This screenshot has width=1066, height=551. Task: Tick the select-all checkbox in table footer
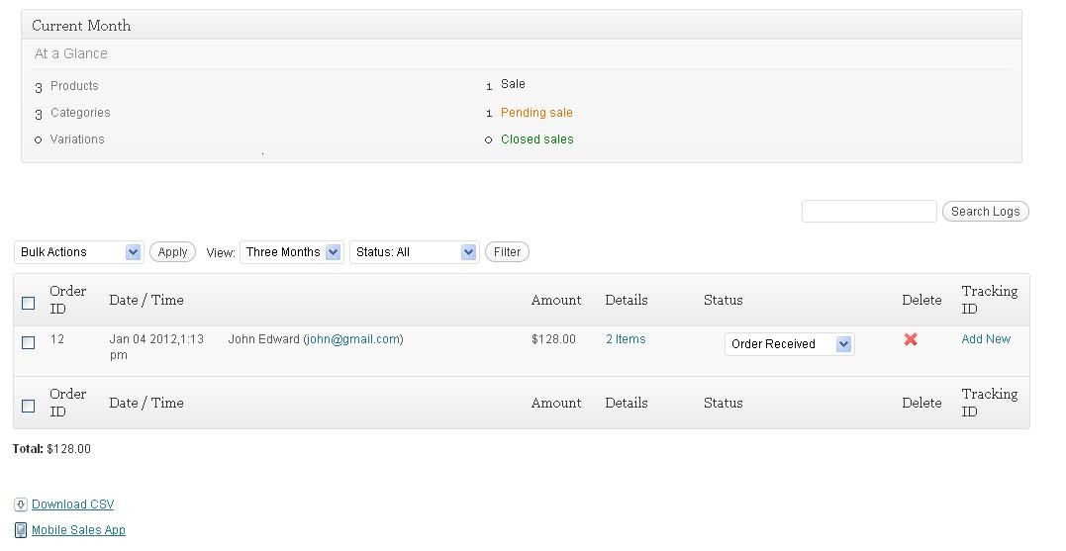(28, 406)
